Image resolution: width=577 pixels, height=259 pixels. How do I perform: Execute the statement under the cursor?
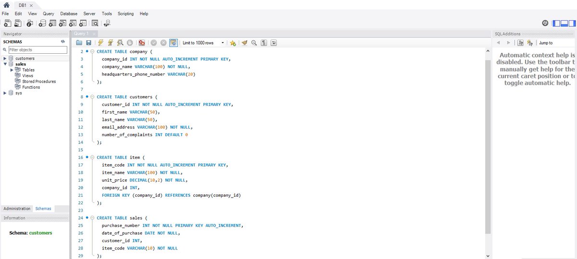(x=111, y=43)
